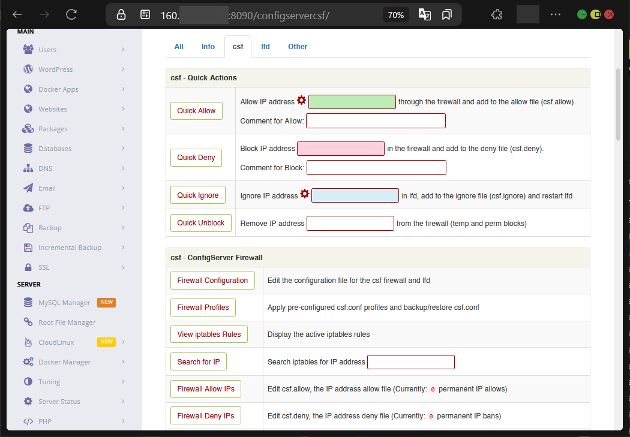Focus the blue Ignore IP address field
This screenshot has height=437, width=630.
click(x=355, y=195)
